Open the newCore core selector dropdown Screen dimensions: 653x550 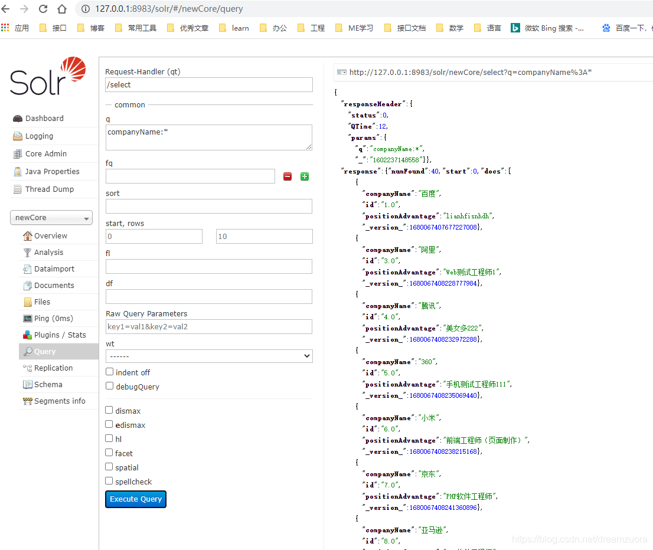pos(51,218)
